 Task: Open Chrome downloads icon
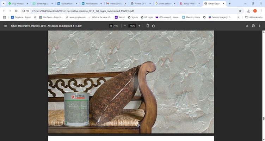[248, 11]
